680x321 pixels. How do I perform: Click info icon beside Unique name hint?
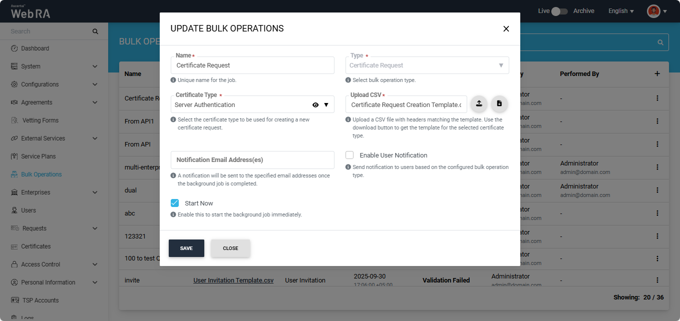coord(173,80)
